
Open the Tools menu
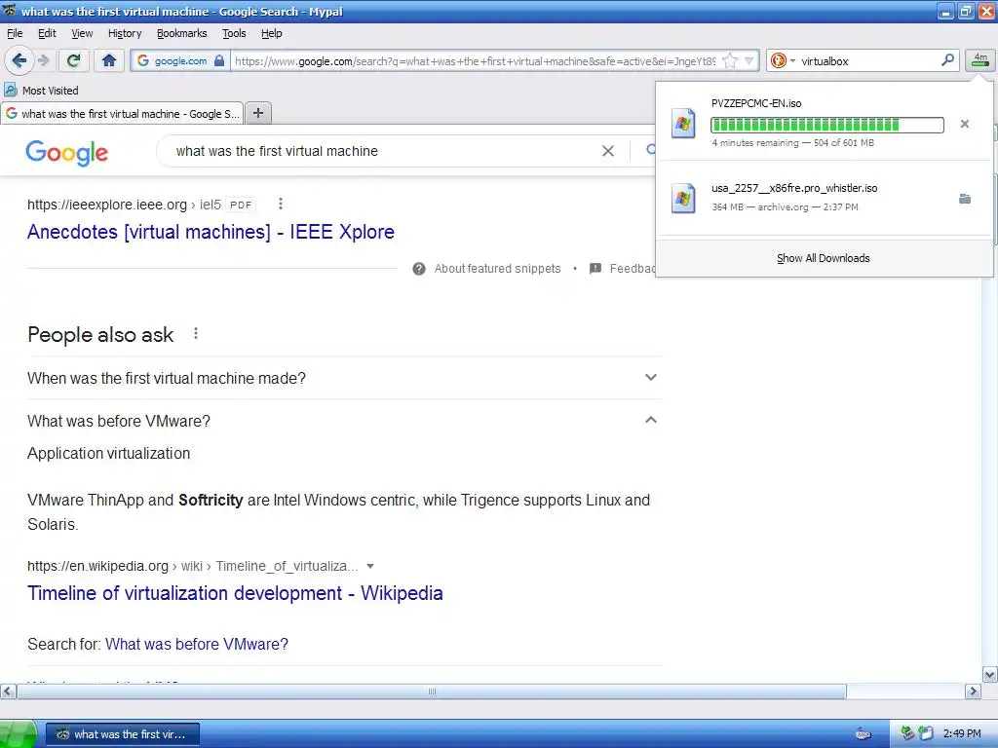pos(234,33)
